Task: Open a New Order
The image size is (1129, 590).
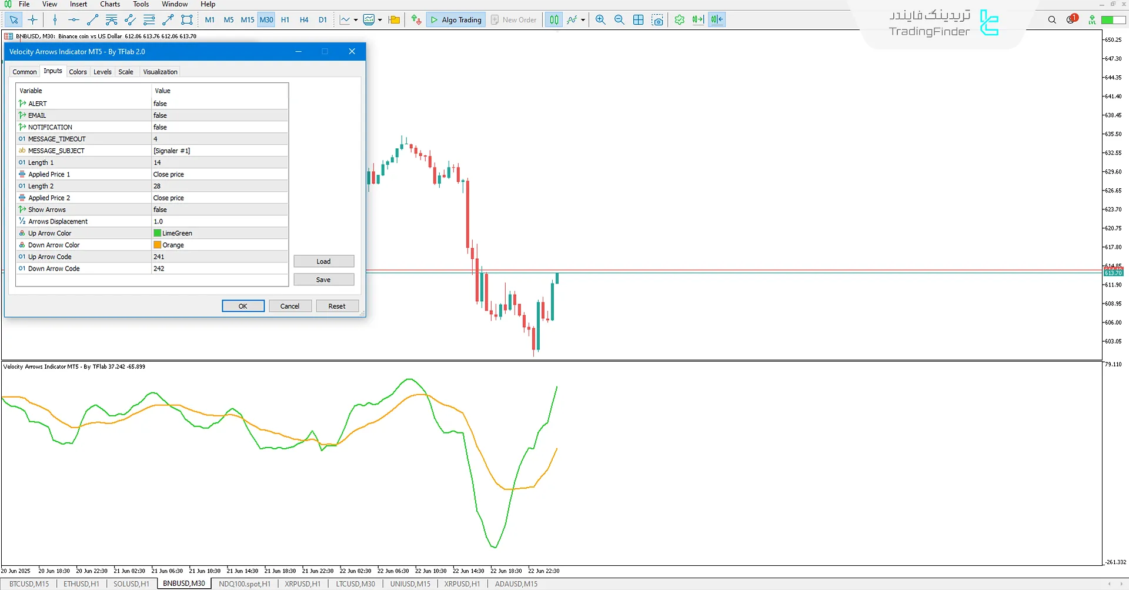Action: click(x=513, y=19)
